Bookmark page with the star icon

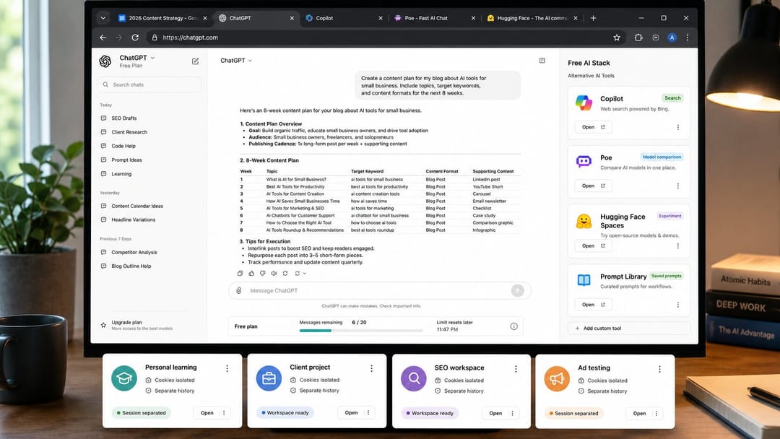617,38
